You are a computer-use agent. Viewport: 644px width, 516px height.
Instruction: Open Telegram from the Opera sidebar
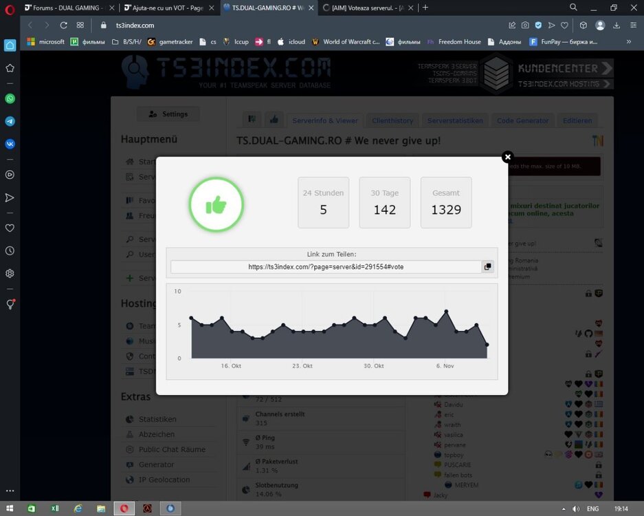pos(10,121)
